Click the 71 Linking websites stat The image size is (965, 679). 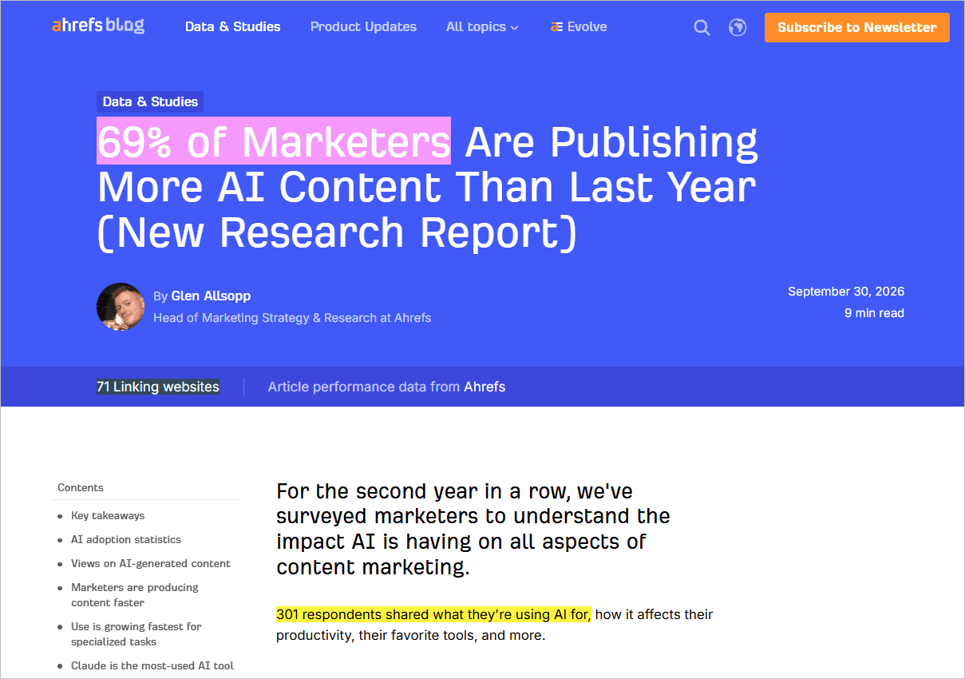point(158,387)
